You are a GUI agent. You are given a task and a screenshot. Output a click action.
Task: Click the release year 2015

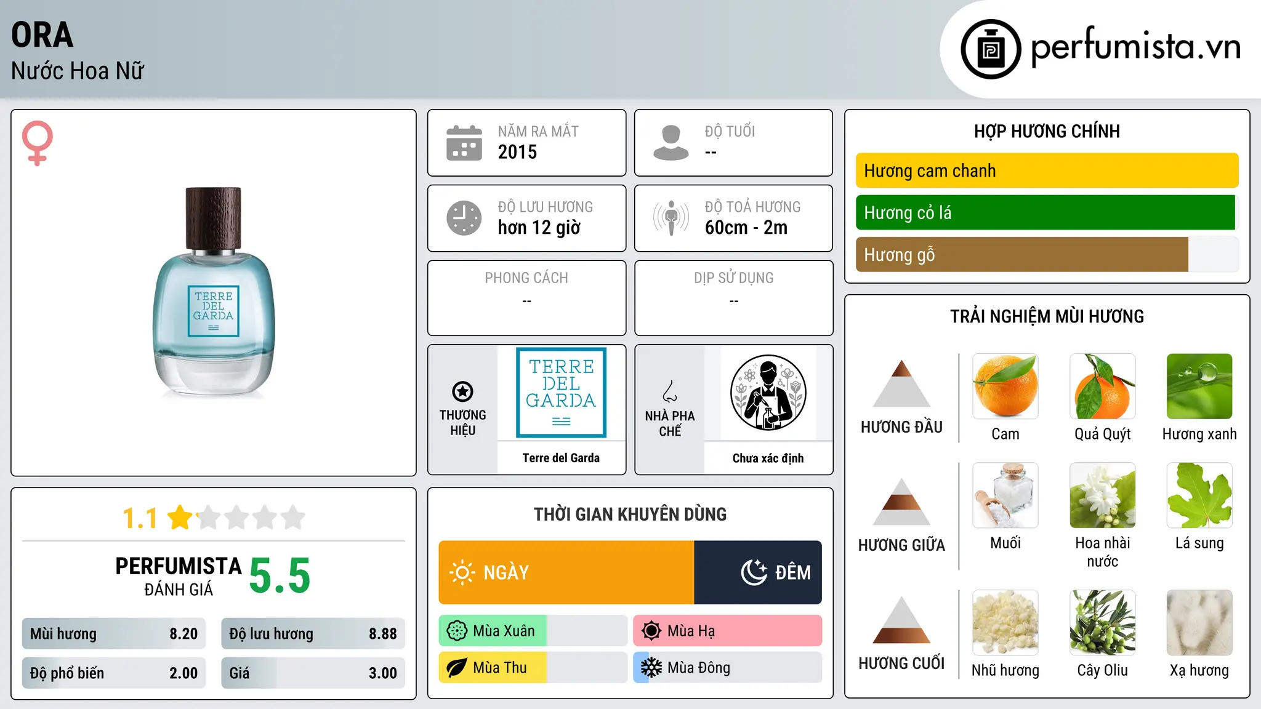517,152
